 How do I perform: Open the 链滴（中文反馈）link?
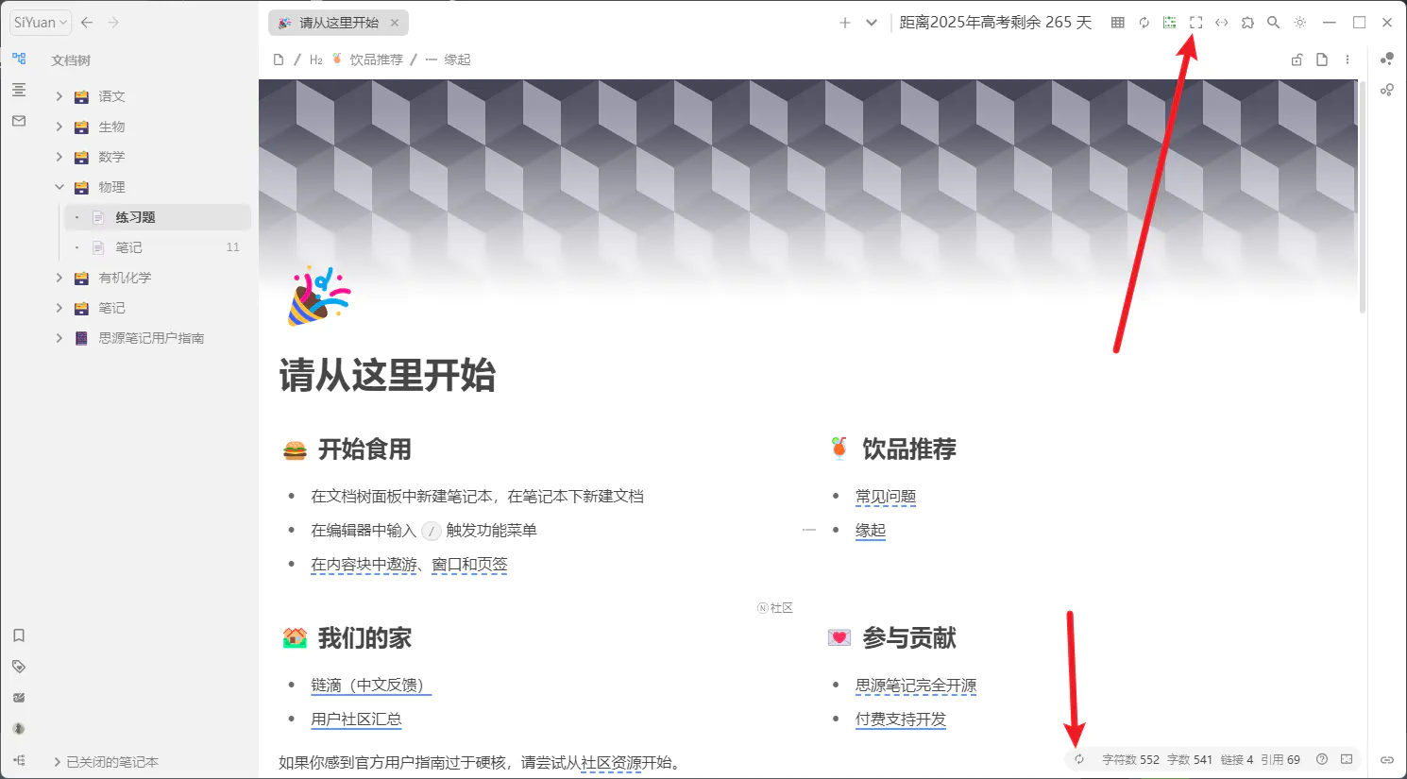(371, 686)
